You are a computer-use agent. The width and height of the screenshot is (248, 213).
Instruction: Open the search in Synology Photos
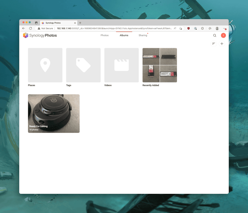[x=215, y=36]
